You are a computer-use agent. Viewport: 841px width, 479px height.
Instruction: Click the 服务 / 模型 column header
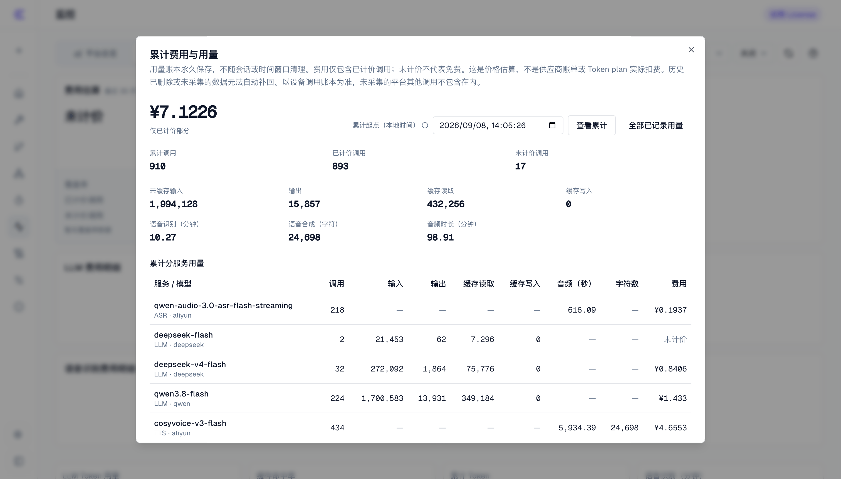[x=172, y=284]
